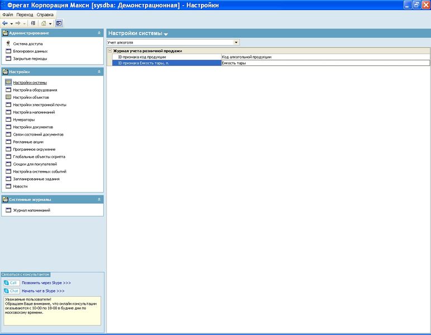The image size is (431, 335).
Task: Collapse the Журнал учета розничной продажи group
Action: pyautogui.click(x=110, y=51)
